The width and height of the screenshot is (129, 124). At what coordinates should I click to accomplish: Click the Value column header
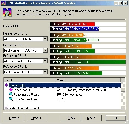tap(88, 80)
